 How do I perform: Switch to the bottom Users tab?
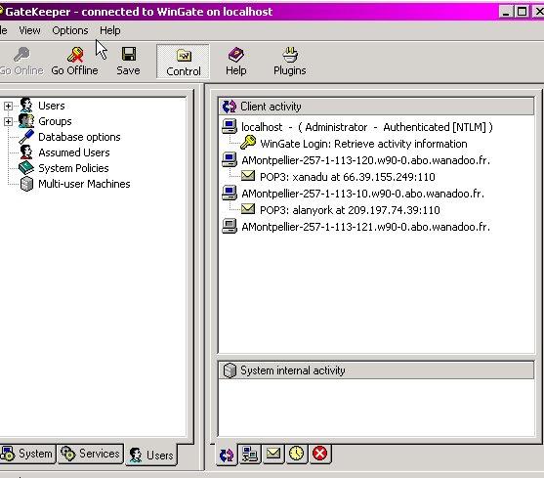pyautogui.click(x=151, y=455)
